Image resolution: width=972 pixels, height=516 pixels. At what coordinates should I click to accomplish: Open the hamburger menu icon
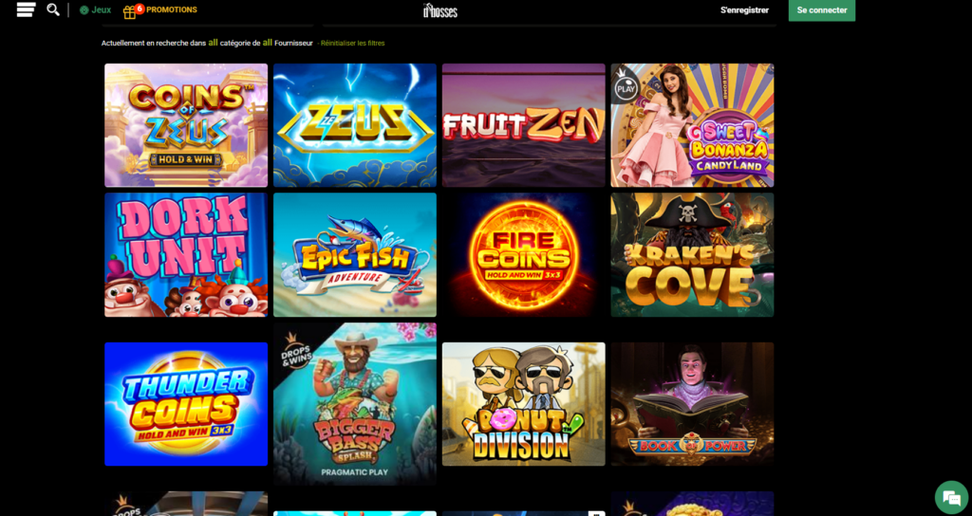(x=26, y=9)
